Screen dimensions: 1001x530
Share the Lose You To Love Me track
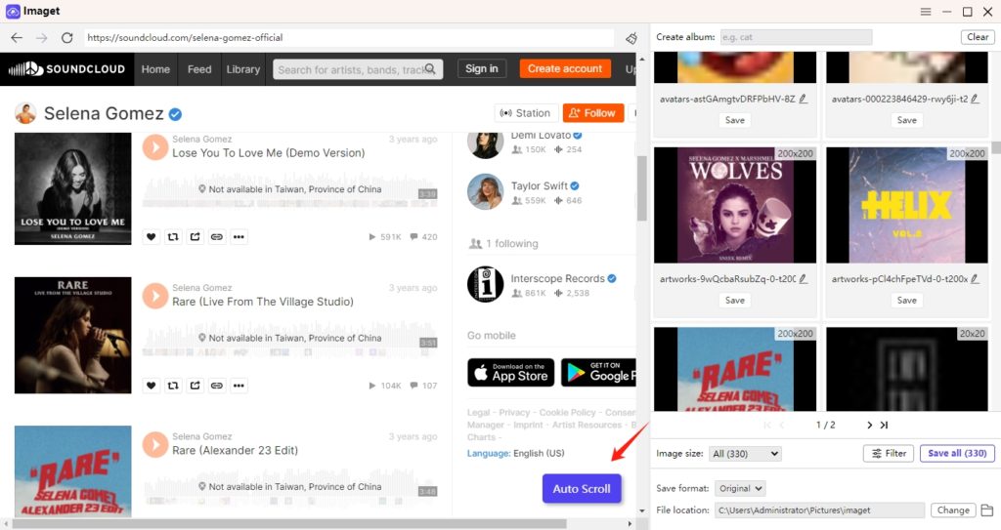pyautogui.click(x=195, y=236)
